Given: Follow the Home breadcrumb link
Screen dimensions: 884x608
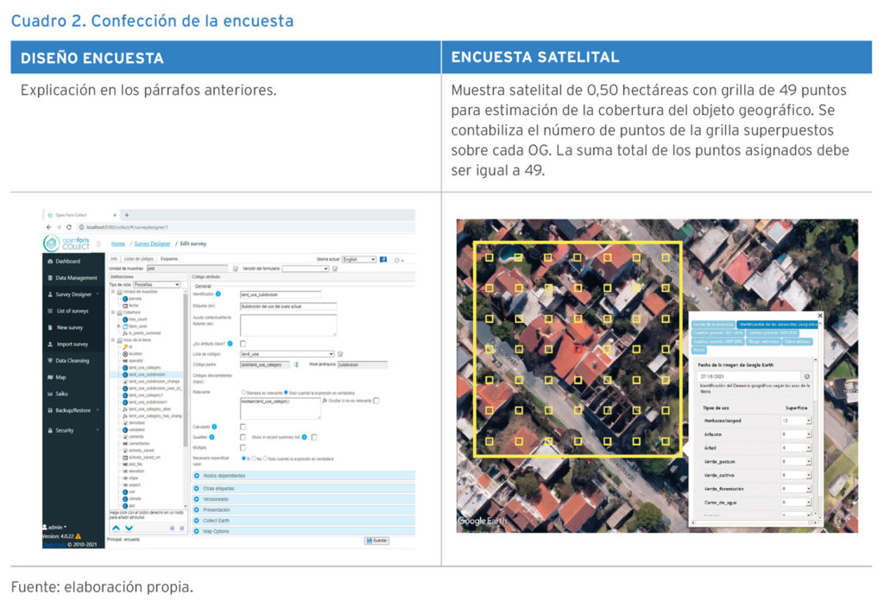Looking at the screenshot, I should tap(117, 244).
